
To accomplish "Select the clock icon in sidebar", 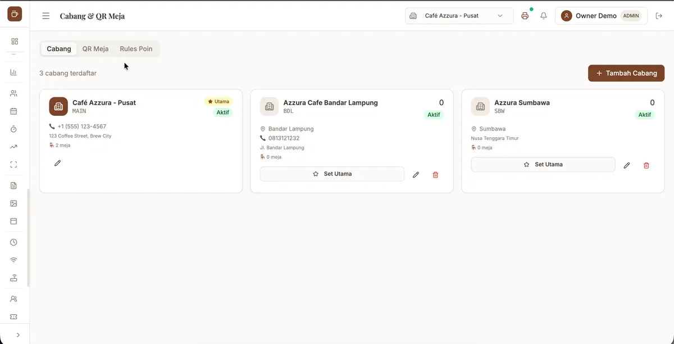I will (13, 242).
